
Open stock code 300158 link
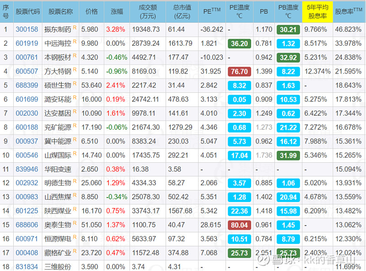(x=27, y=29)
